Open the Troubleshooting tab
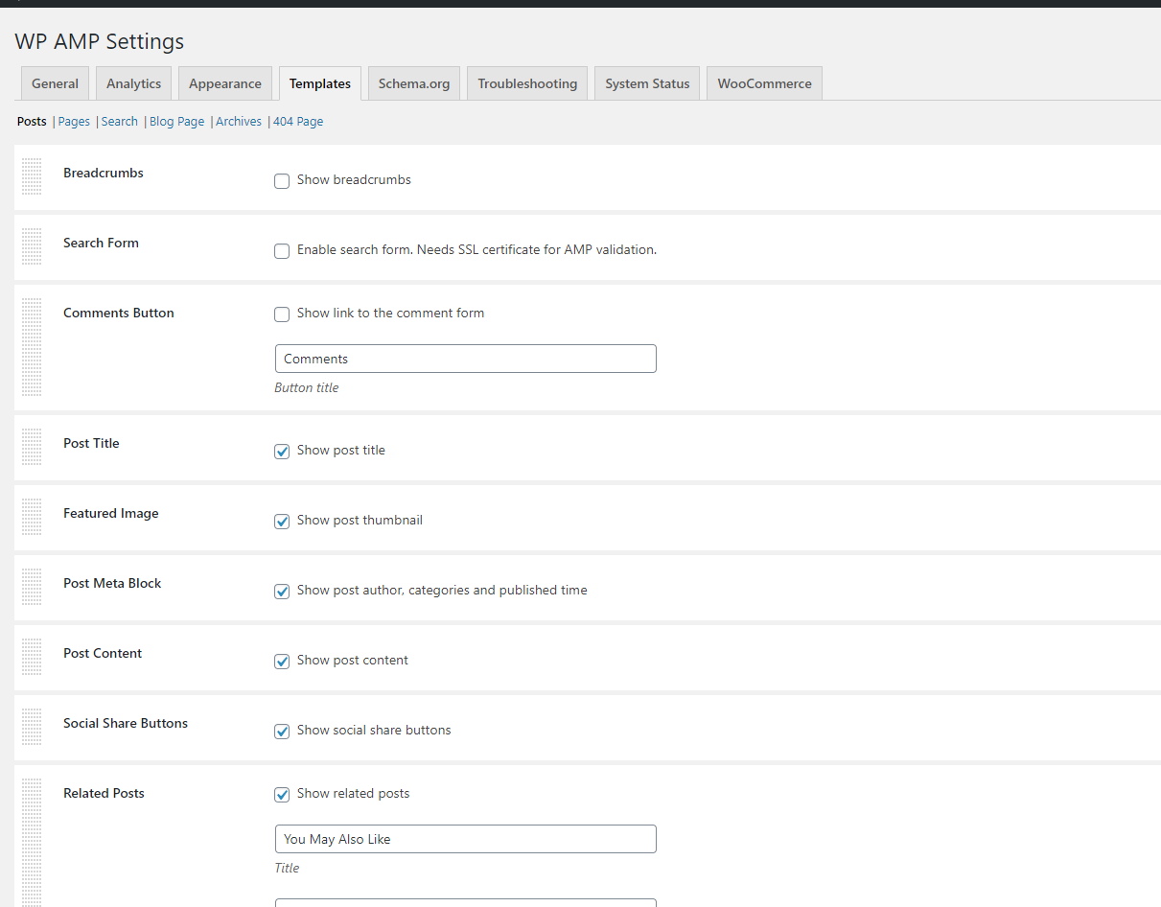 [527, 83]
